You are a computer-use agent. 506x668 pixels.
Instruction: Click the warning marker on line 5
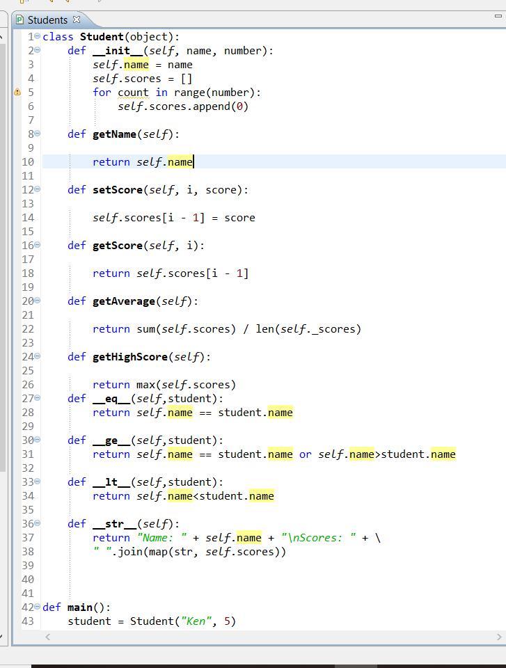[17, 92]
